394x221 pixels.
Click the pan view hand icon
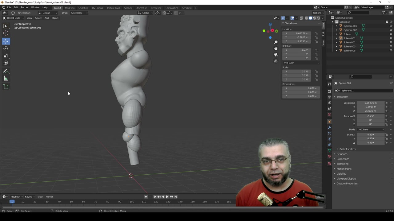tap(276, 48)
